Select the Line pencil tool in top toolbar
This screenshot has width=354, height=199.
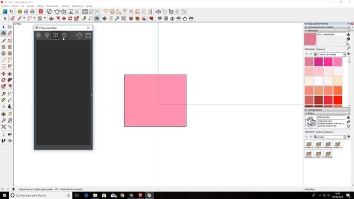pos(19,18)
